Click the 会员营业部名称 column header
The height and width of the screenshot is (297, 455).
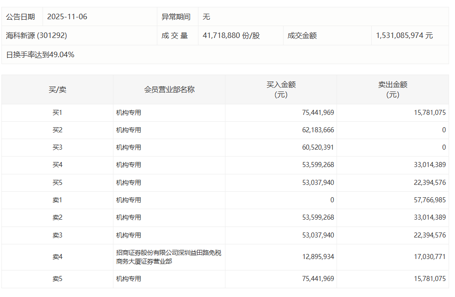(x=168, y=89)
